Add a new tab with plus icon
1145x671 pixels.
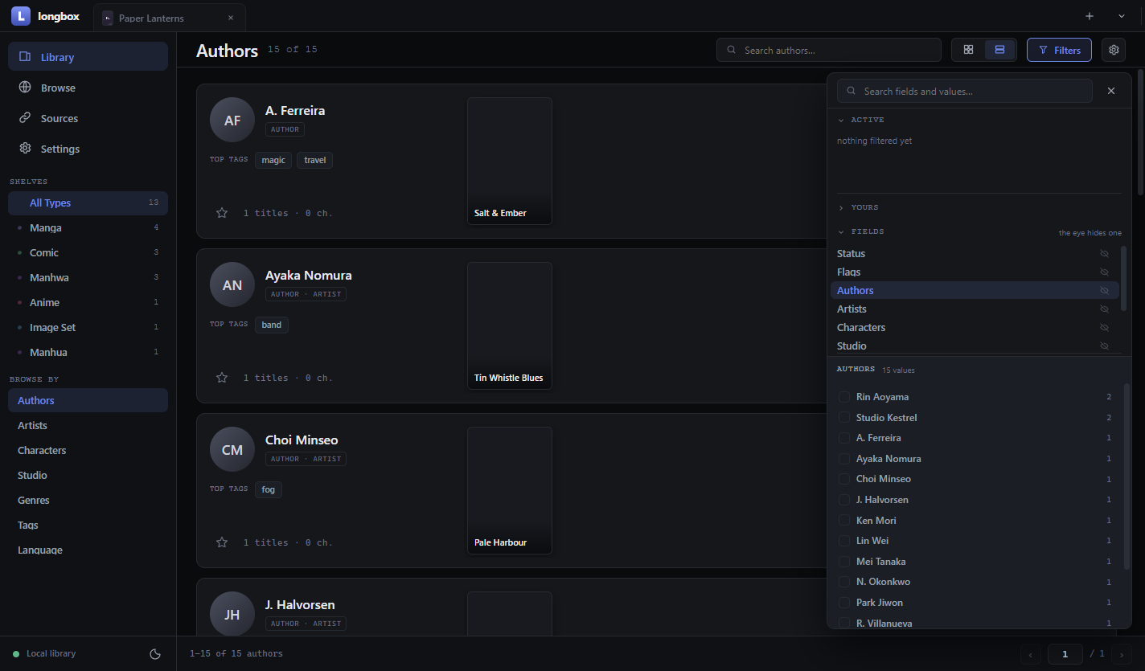point(1090,16)
